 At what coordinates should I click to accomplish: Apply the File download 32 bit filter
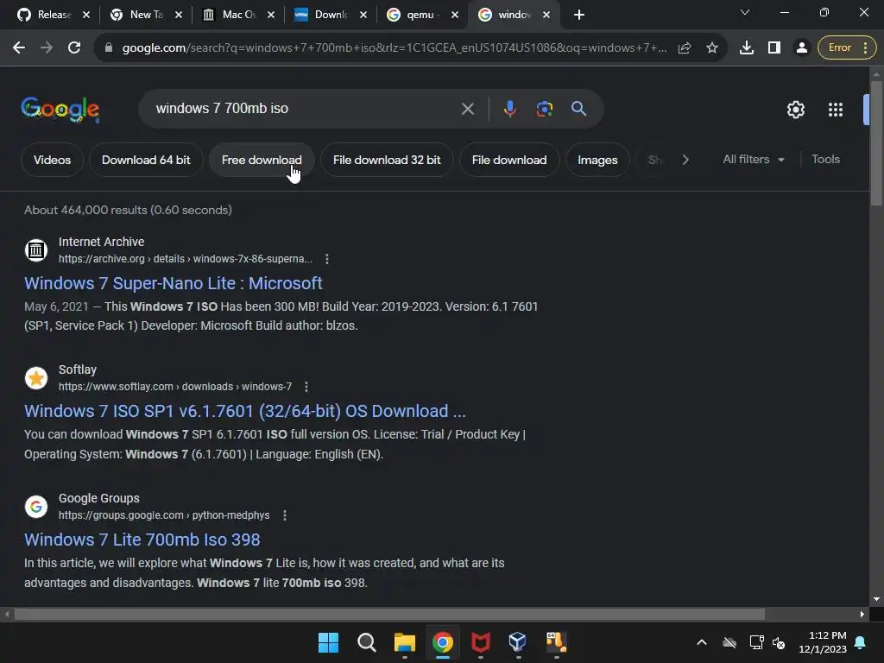click(x=387, y=160)
